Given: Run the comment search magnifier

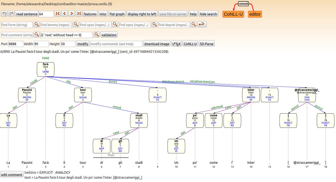Looking at the screenshot, I should tap(36, 35).
